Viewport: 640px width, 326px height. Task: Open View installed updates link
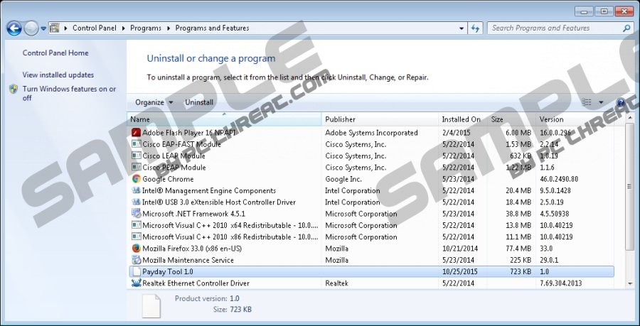pyautogui.click(x=58, y=75)
